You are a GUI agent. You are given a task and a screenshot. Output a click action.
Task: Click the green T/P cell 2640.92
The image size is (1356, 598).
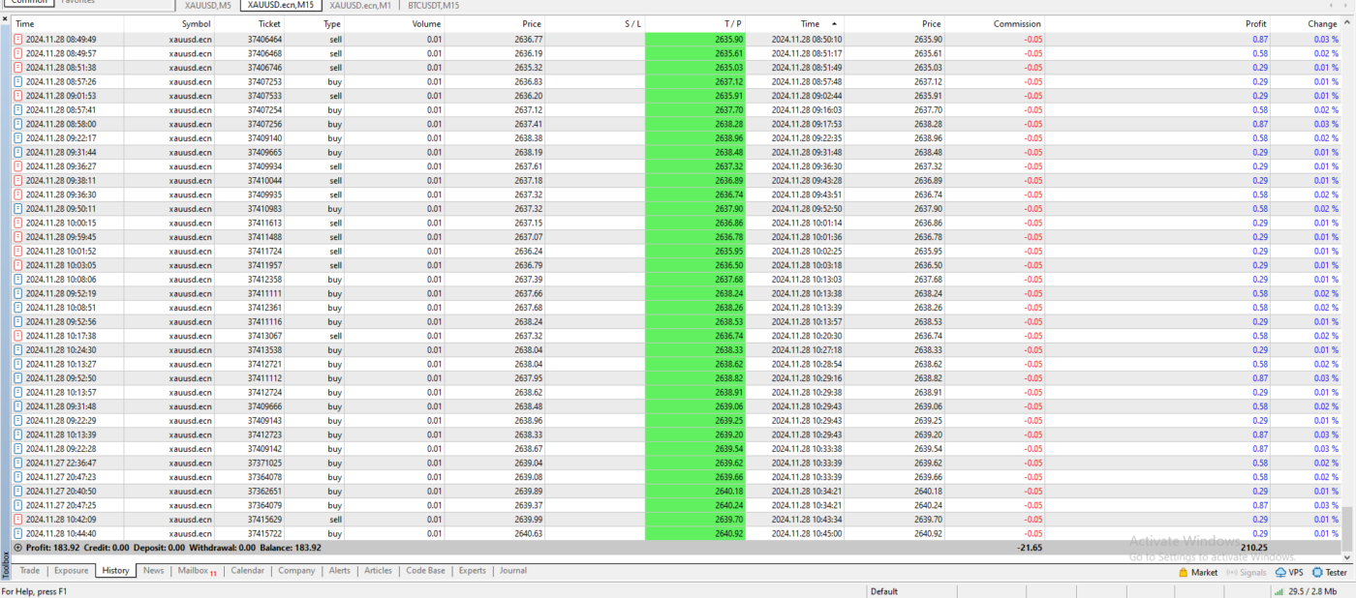tap(694, 533)
